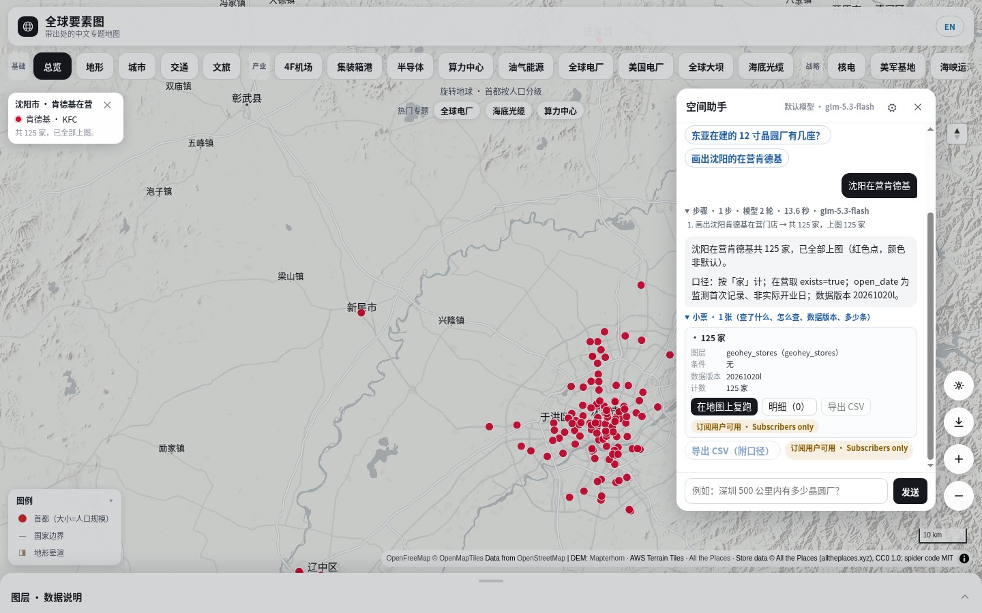This screenshot has width=982, height=613.
Task: Expand bottom 图层·数据说明 chevron
Action: tap(965, 597)
